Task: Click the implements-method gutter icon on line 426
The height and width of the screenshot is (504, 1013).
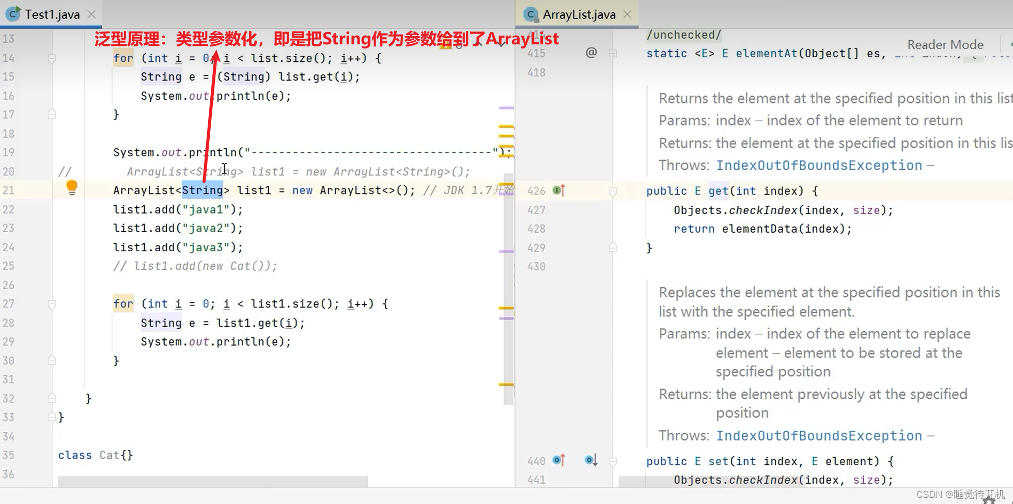Action: [x=559, y=190]
